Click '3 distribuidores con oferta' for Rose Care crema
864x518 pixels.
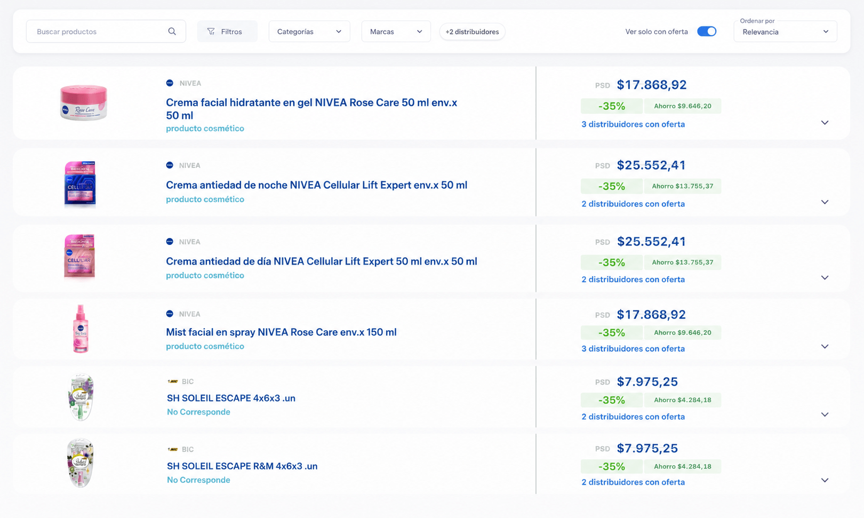point(633,124)
